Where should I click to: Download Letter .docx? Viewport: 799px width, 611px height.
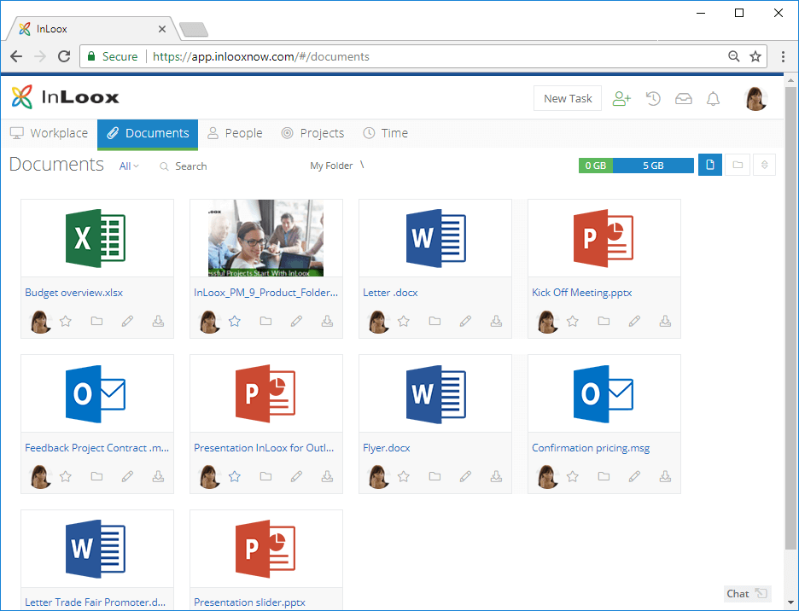click(496, 321)
